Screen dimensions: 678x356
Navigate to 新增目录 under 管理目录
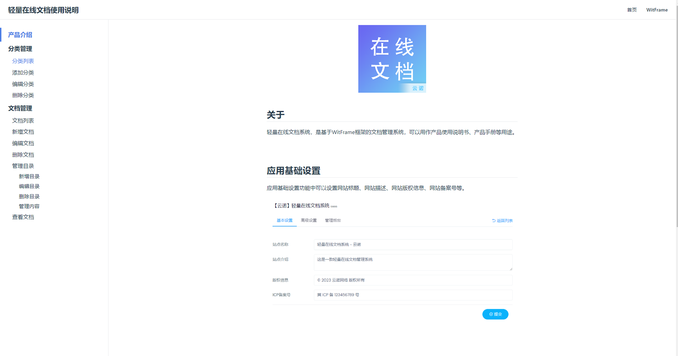click(29, 176)
